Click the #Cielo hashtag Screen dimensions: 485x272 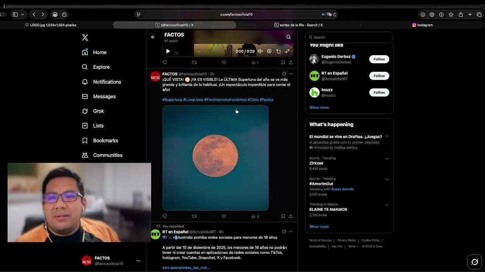[x=253, y=100]
